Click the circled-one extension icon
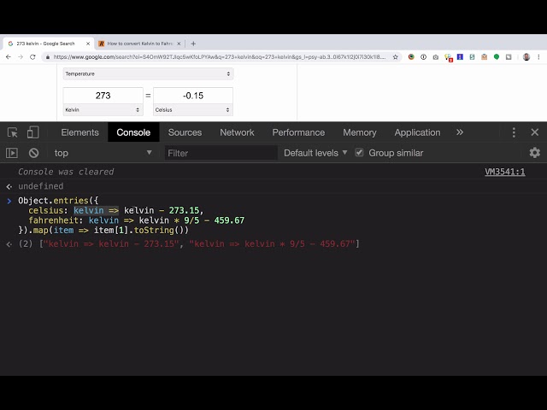Screen dimensions: 547x410 424,57
